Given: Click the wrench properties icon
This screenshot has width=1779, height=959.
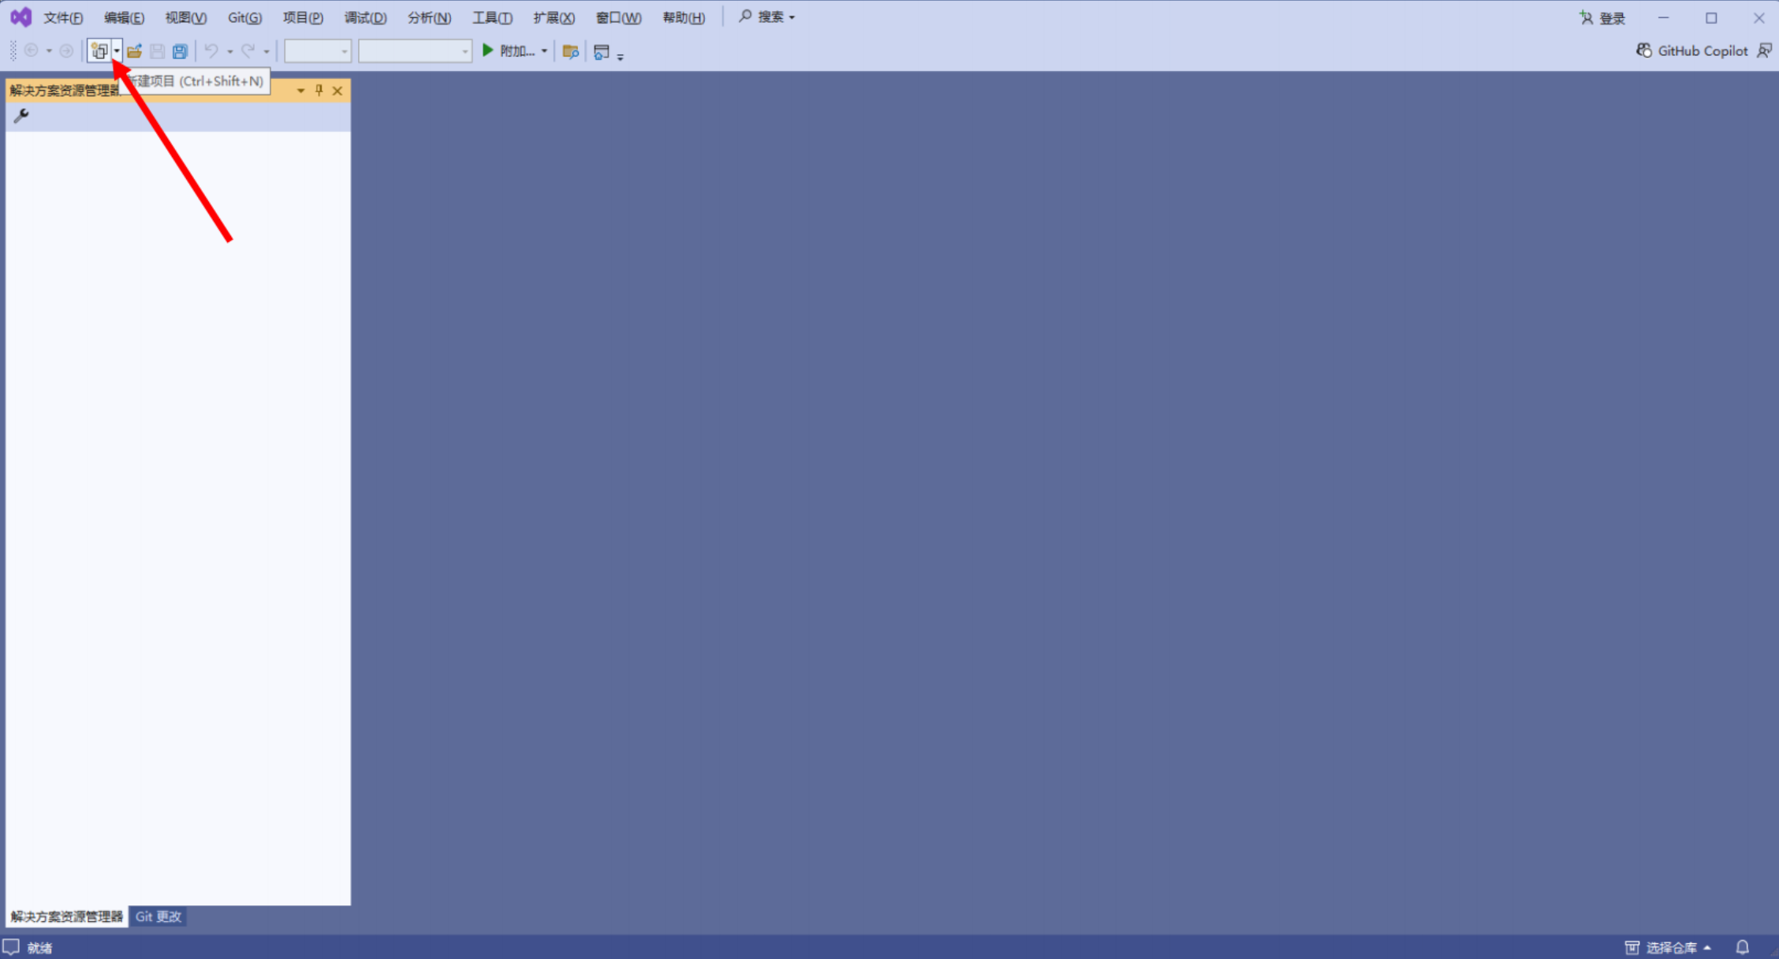Looking at the screenshot, I should [21, 116].
